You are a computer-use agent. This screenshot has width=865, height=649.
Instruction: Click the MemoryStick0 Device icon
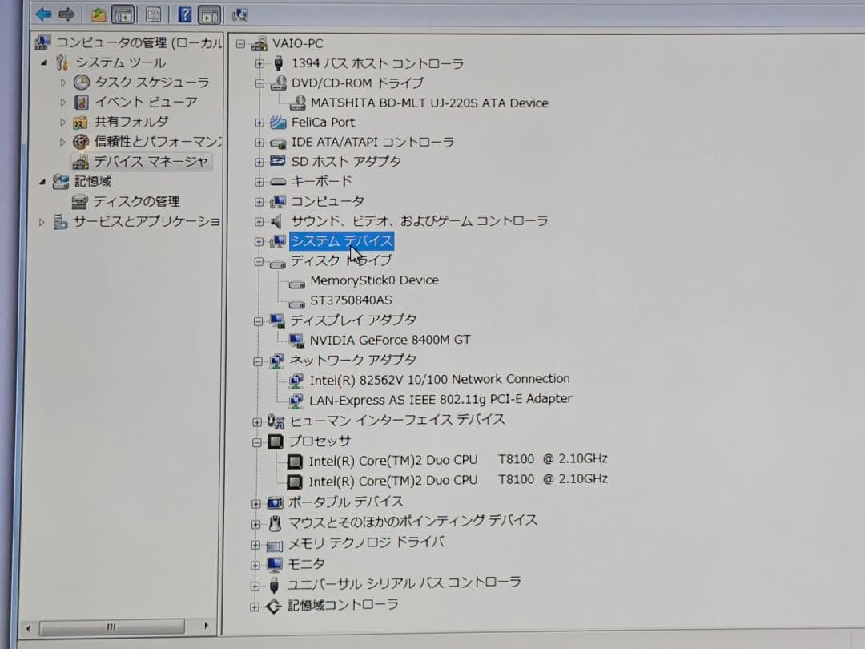[x=297, y=284]
